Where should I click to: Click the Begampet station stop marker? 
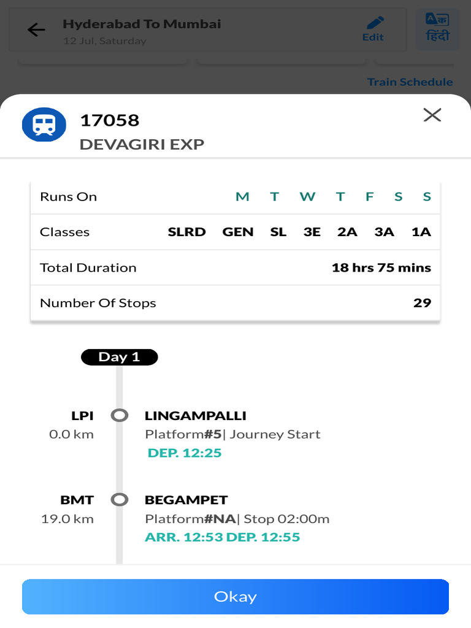(120, 500)
